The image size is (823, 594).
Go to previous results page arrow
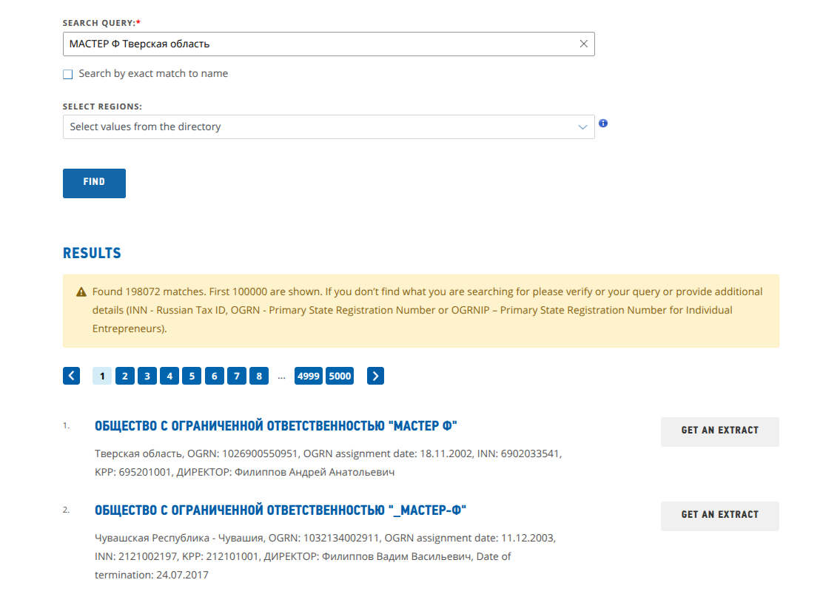click(71, 376)
